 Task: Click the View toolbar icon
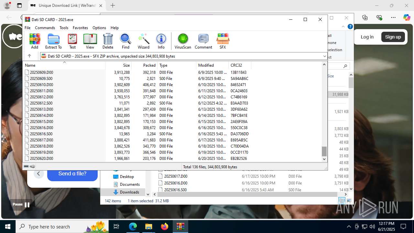90,41
